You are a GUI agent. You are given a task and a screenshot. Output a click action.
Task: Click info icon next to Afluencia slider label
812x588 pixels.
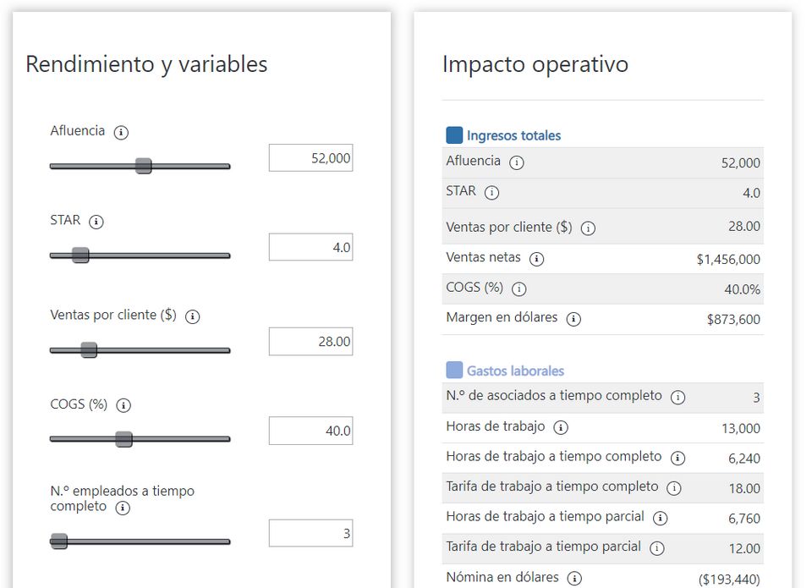pyautogui.click(x=121, y=132)
